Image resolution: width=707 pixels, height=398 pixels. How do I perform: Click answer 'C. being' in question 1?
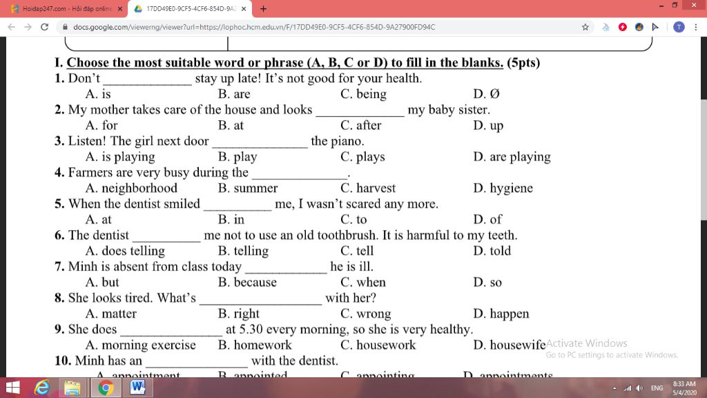click(363, 94)
